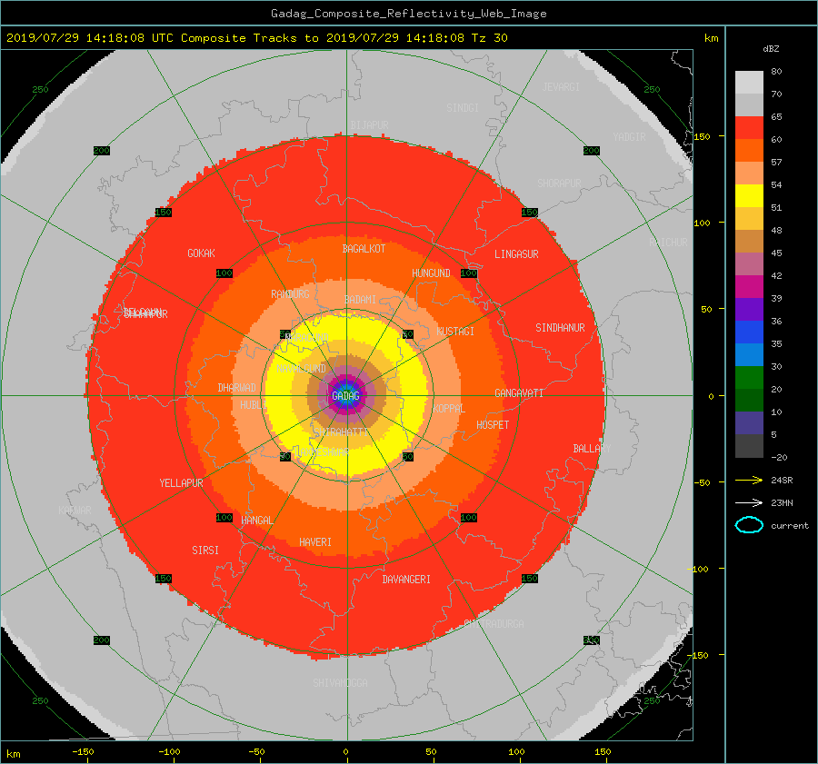
Task: Select the YADGIR city label
Action: point(629,136)
